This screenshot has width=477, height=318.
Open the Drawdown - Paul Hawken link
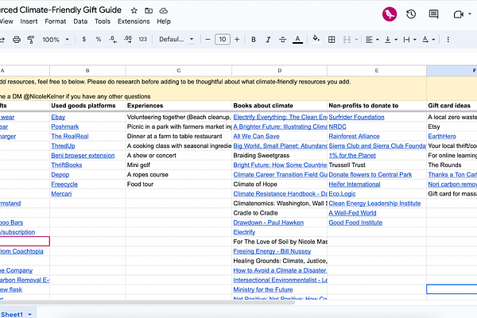click(269, 223)
